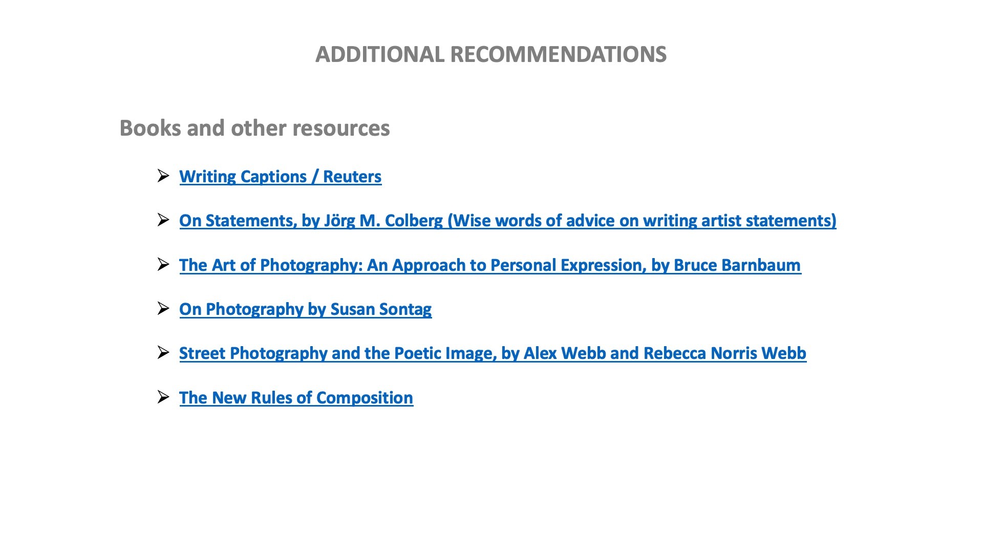The height and width of the screenshot is (553, 983).
Task: Click arrow bullet beside New Rules of Composition
Action: [163, 397]
